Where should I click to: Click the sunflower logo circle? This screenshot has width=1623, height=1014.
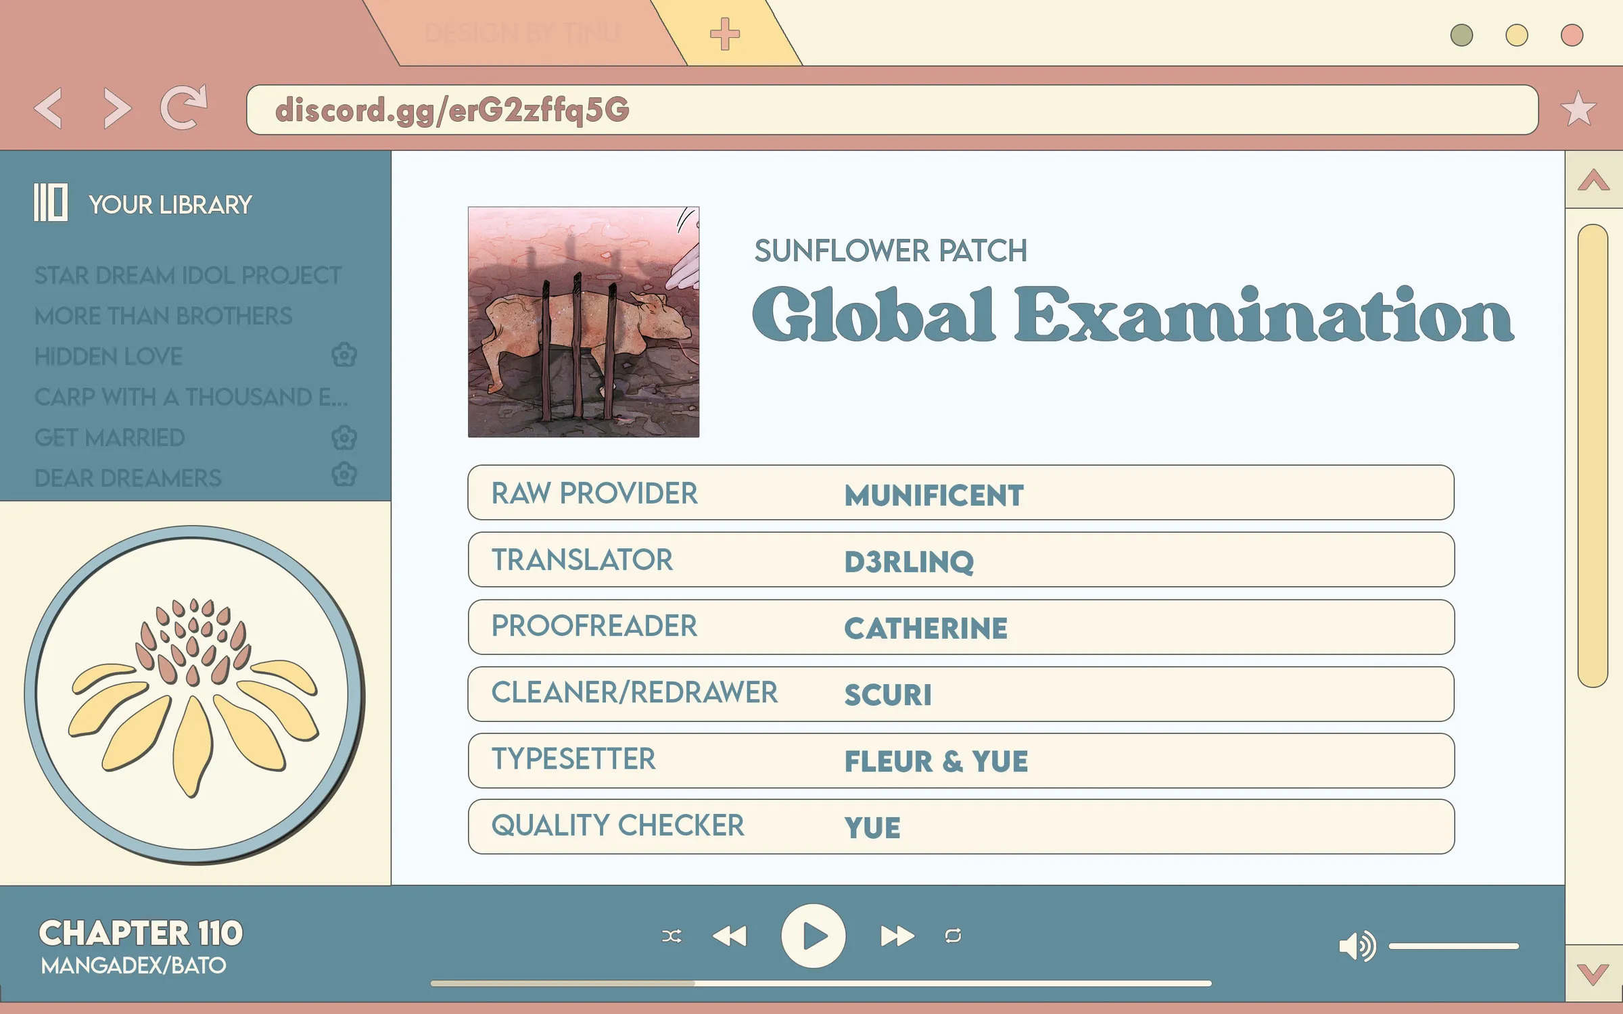195,694
